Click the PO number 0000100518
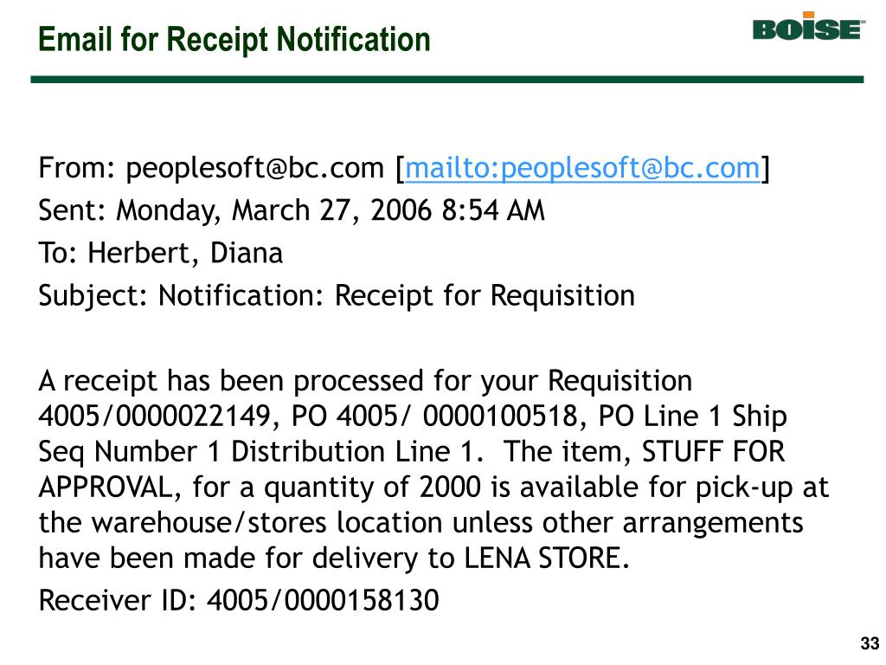The image size is (886, 665). click(x=500, y=416)
